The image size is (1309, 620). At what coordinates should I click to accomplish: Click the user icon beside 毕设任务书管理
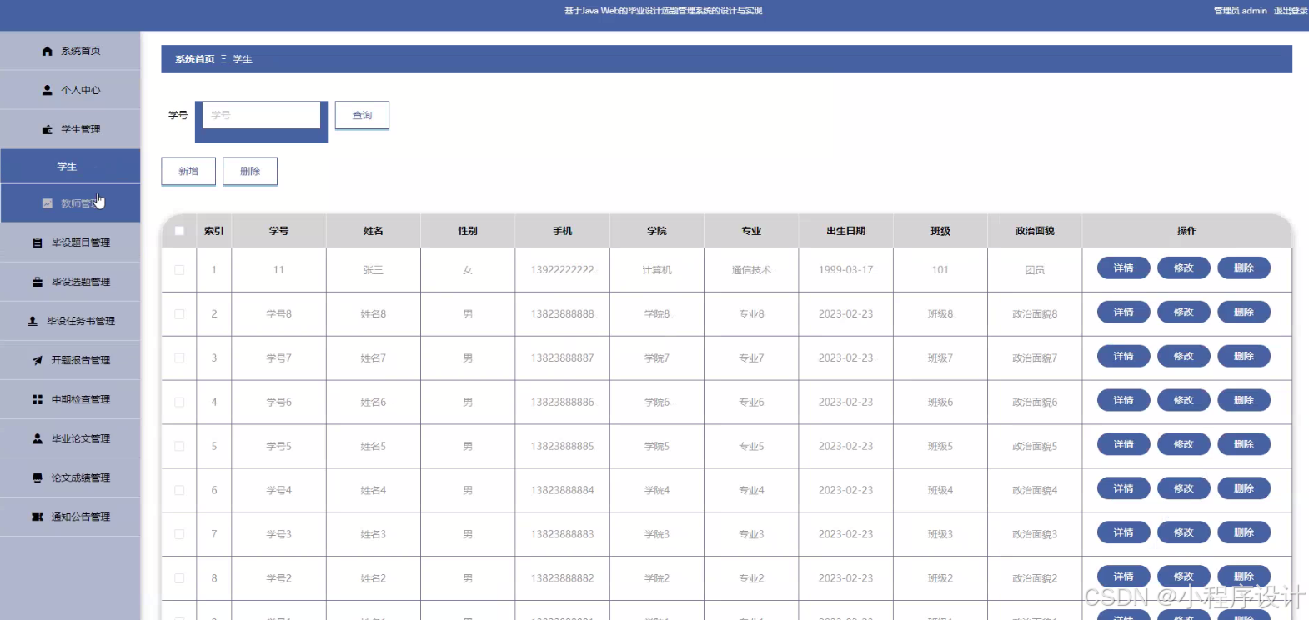(33, 321)
